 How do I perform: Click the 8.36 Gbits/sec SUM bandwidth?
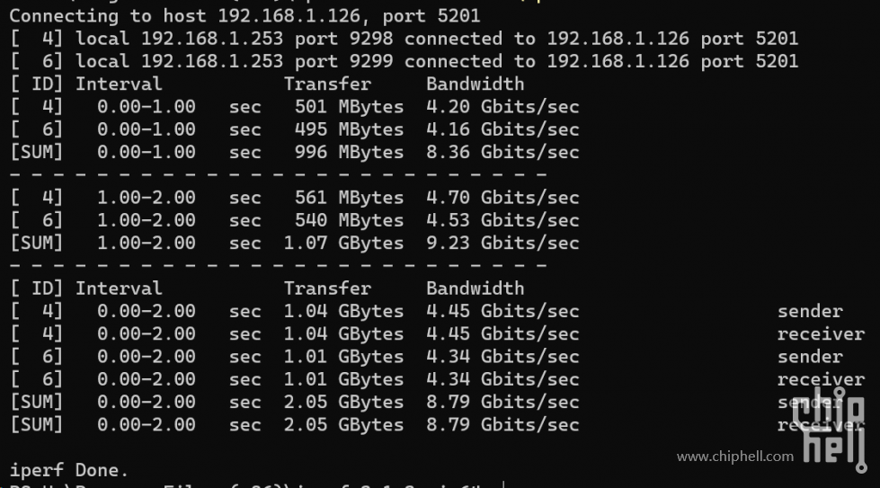502,152
